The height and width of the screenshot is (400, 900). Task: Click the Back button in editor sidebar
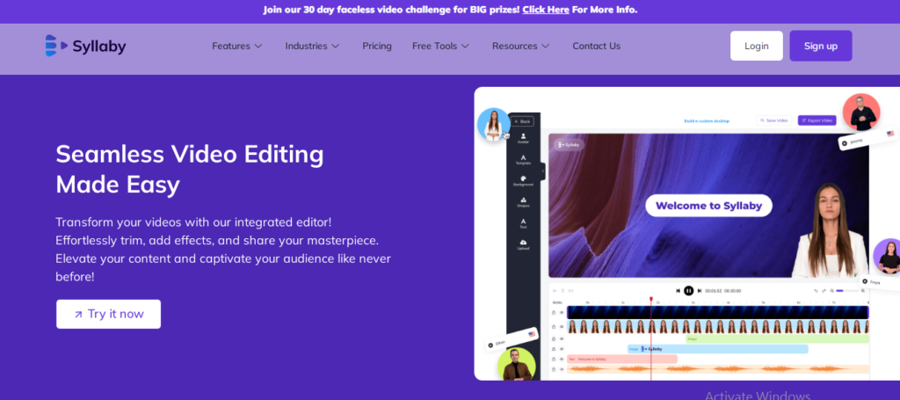(x=522, y=121)
